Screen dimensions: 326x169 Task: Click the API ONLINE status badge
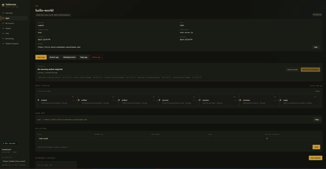pyautogui.click(x=9, y=143)
